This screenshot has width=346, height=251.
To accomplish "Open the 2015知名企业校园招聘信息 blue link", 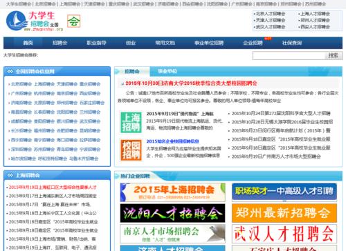I will pos(172,141).
